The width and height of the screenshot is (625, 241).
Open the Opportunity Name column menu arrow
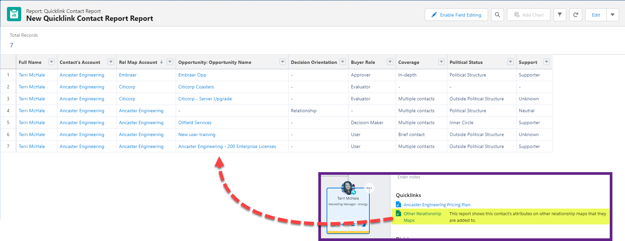click(x=282, y=62)
